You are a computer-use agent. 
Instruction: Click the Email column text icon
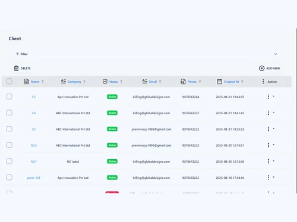[145, 81]
